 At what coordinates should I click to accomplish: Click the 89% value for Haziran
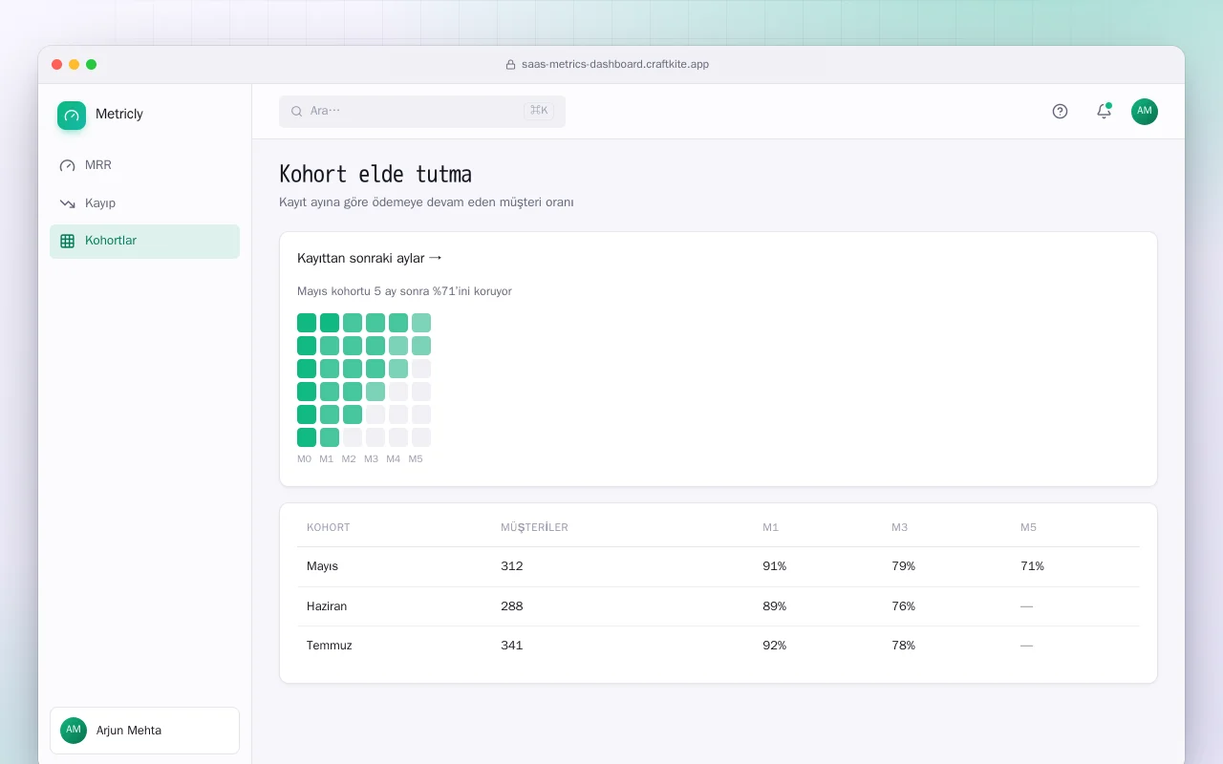774,606
